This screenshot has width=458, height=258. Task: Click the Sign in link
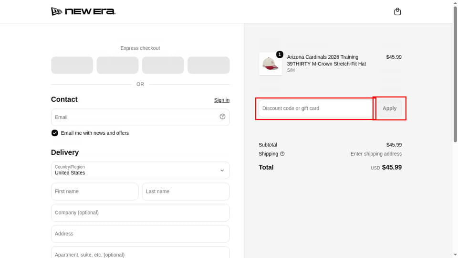point(222,100)
